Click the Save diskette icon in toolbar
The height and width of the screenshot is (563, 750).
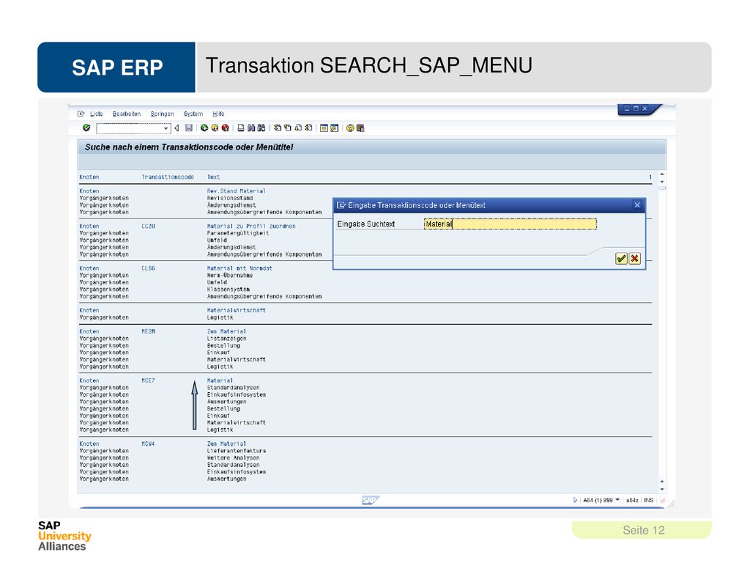(x=188, y=128)
